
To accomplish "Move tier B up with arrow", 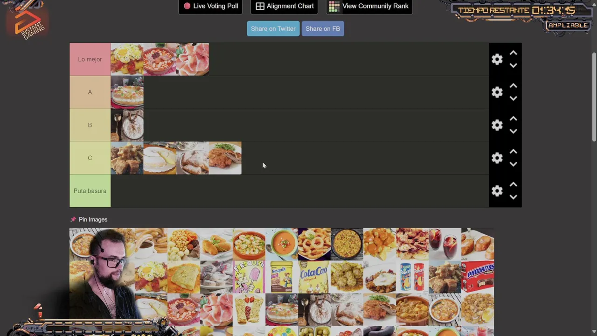I will coord(513,119).
